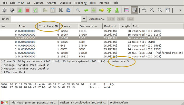This screenshot has height=105, width=184.
Task: Close this capture file X icon
Action: pyautogui.click(x=61, y=10)
